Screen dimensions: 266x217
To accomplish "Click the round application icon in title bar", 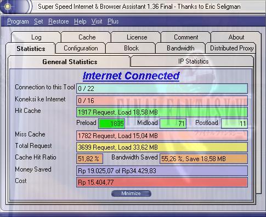I will (8, 7).
